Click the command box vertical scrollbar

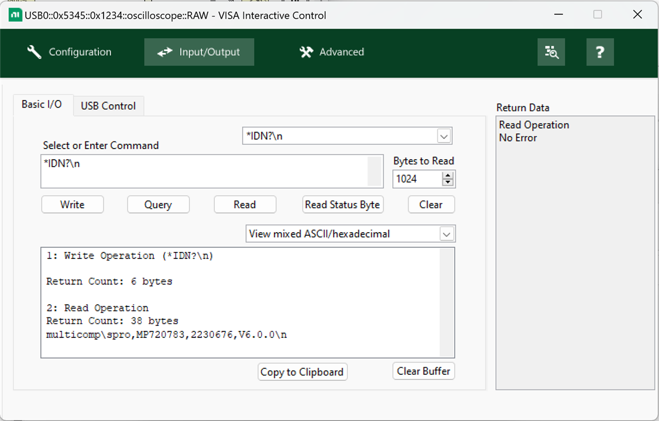[375, 171]
